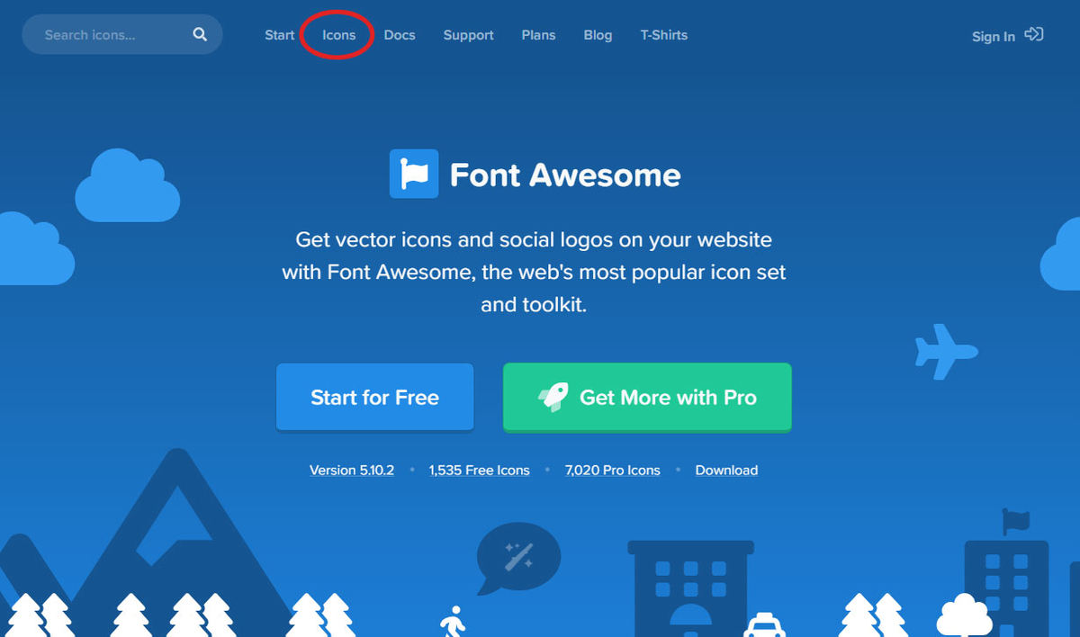Open the 1,535 Free Icons link
The image size is (1080, 637).
(x=479, y=470)
